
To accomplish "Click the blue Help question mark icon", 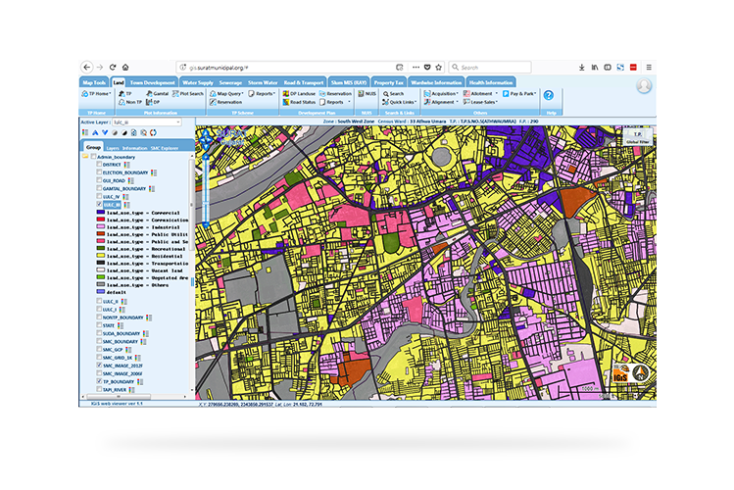I will [x=548, y=95].
